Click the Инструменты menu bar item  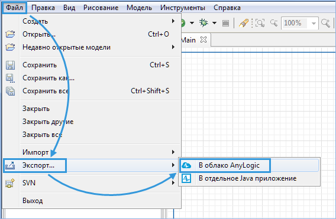(x=183, y=8)
